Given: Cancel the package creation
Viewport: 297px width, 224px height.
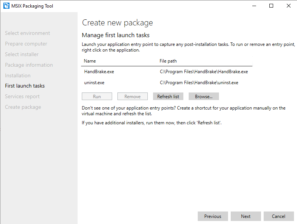Looking at the screenshot, I should click(x=278, y=216).
